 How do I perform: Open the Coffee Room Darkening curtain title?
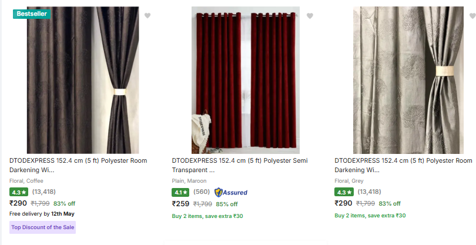78,165
